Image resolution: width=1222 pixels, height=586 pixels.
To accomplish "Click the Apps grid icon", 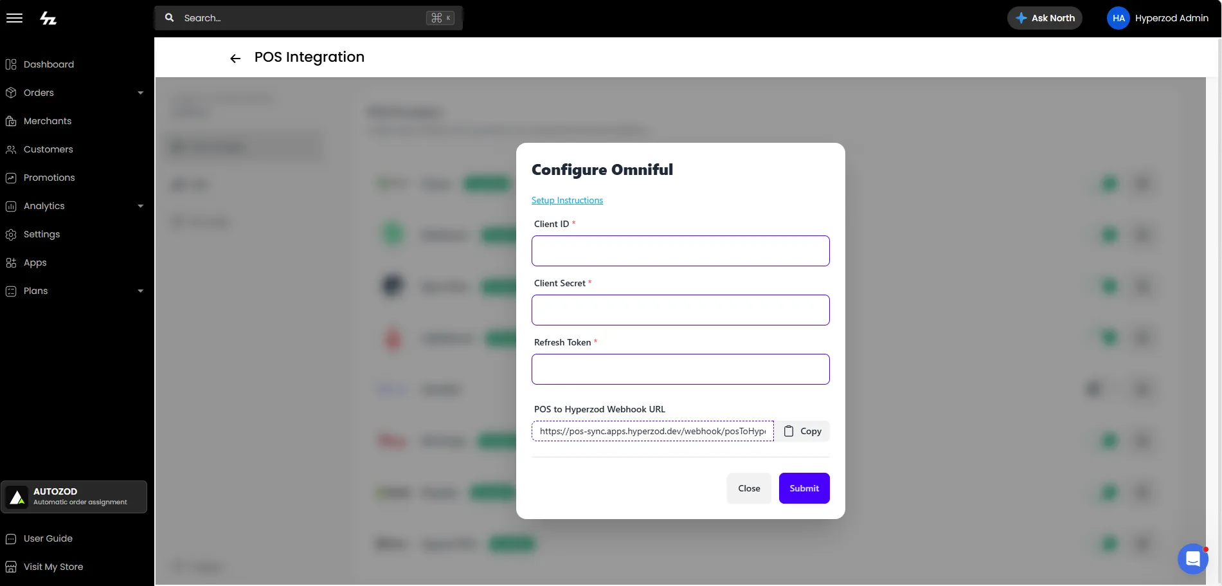I will 11,262.
